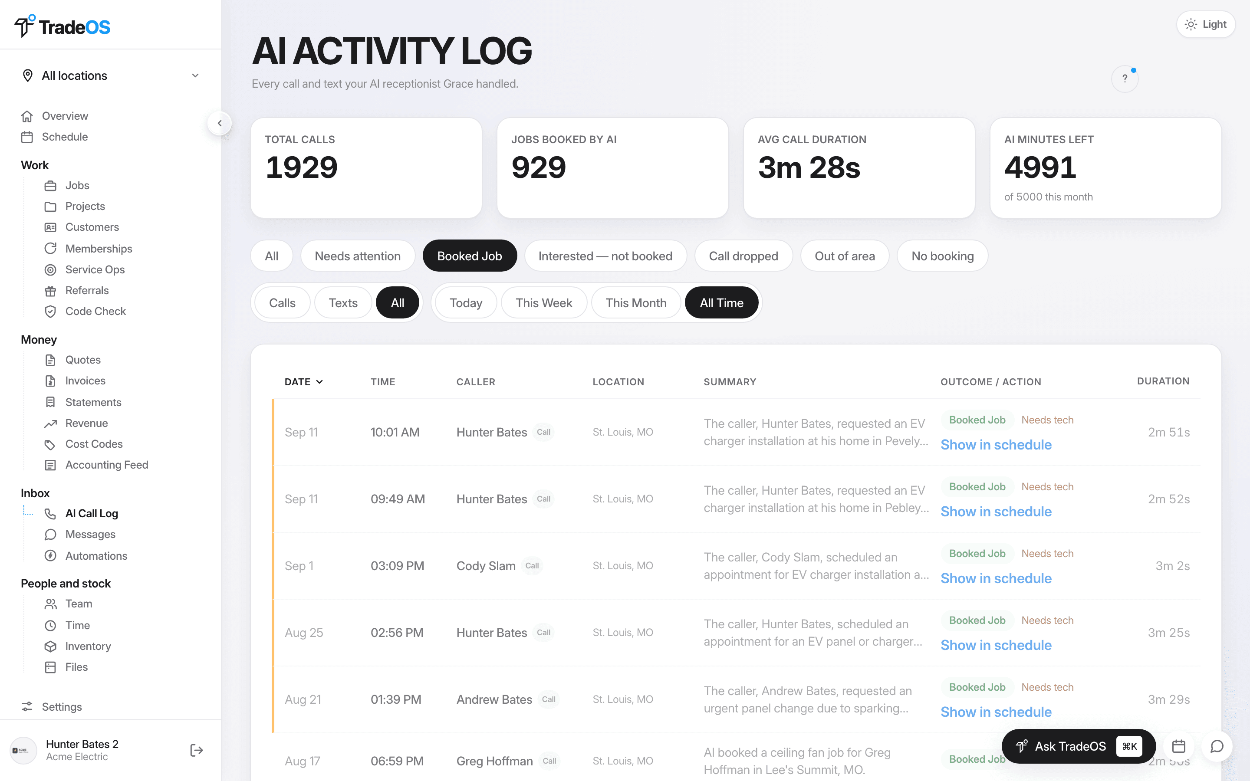The height and width of the screenshot is (781, 1250).
Task: Select the This Month time range
Action: 636,303
